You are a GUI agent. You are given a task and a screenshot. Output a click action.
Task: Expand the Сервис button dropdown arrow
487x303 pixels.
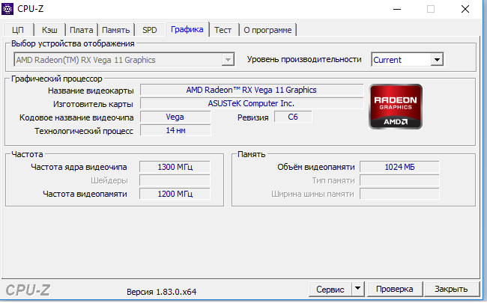358,289
